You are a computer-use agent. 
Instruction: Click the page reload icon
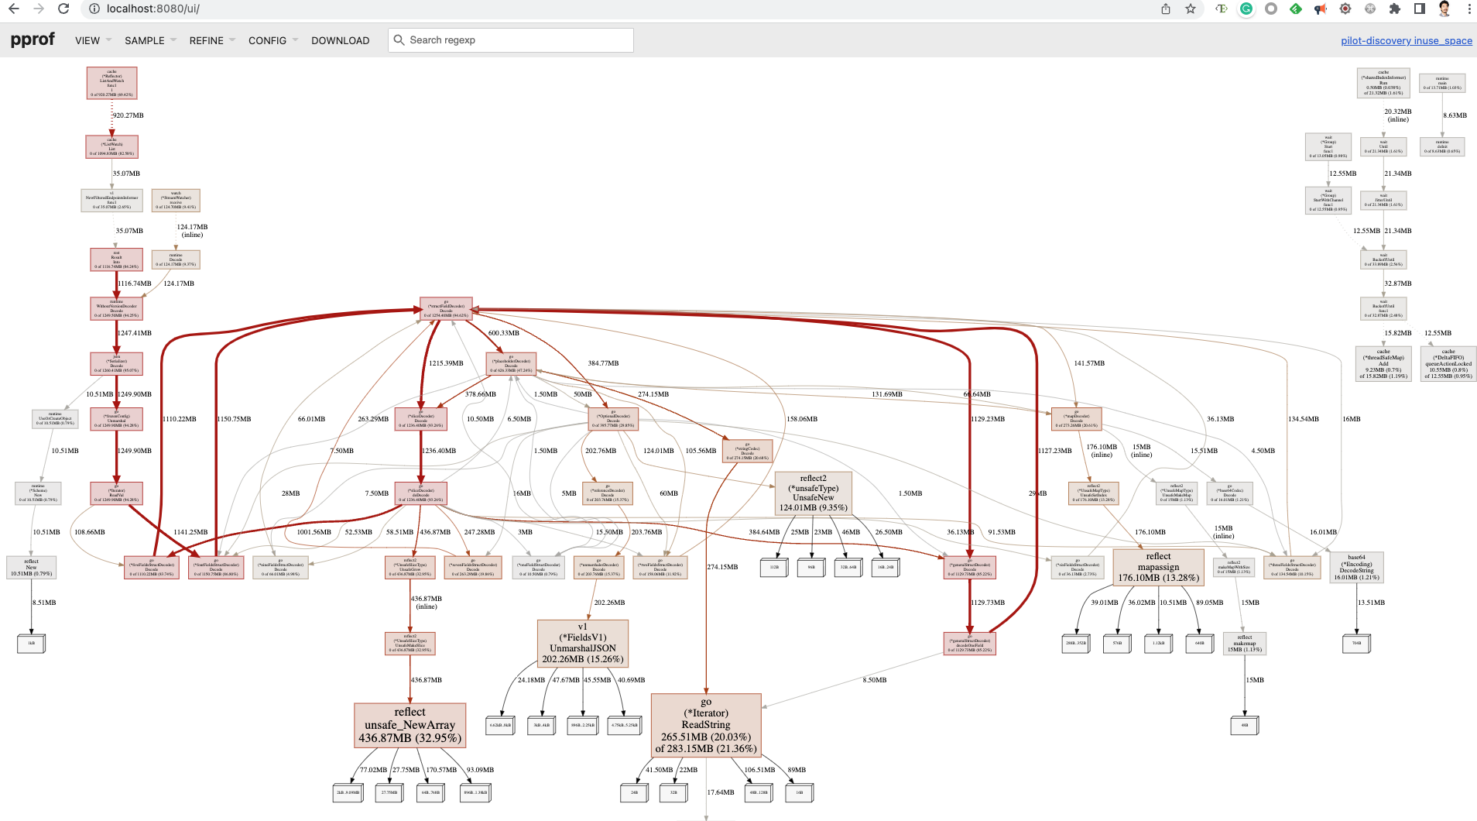(x=61, y=10)
